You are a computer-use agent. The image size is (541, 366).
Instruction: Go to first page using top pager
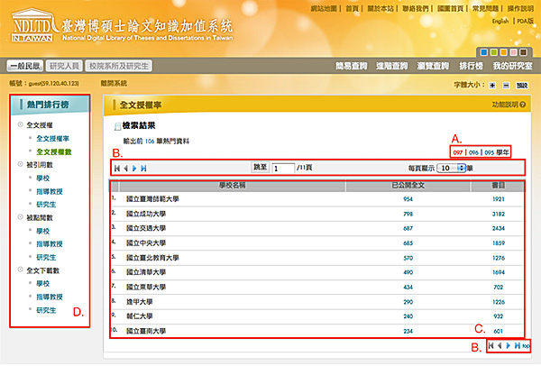115,168
